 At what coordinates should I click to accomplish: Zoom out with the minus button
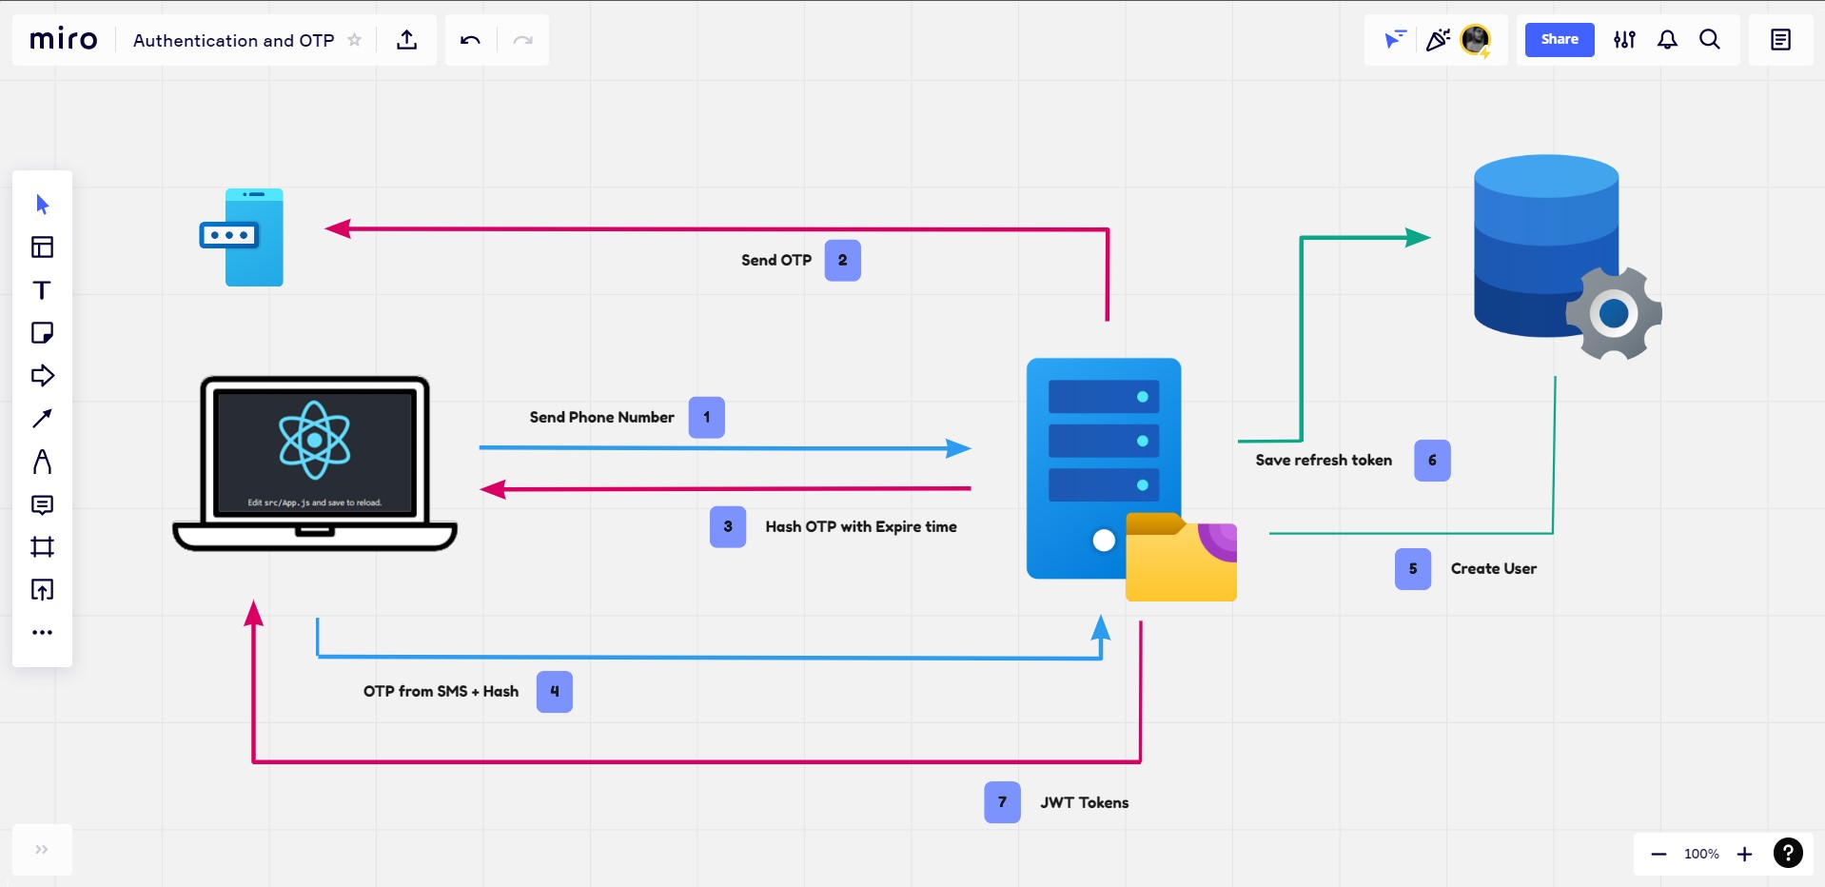coord(1658,854)
